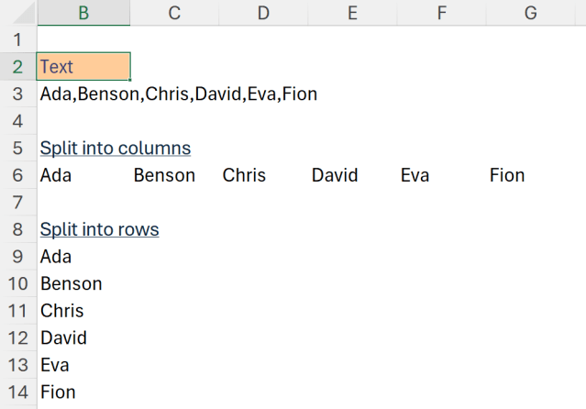Click the underlined Split into columns heading
Viewport: 586px width, 409px height.
tap(115, 148)
